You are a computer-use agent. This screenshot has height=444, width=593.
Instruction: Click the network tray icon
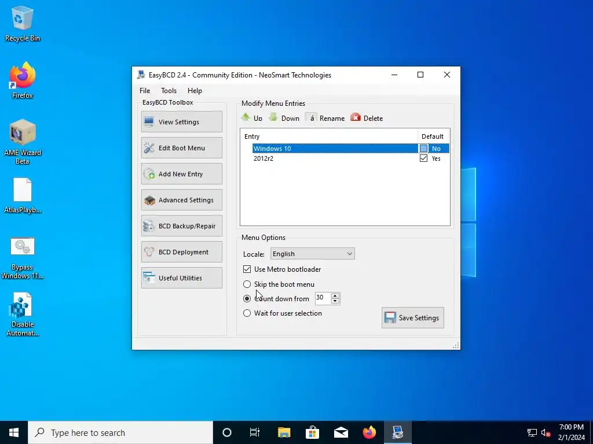532,432
